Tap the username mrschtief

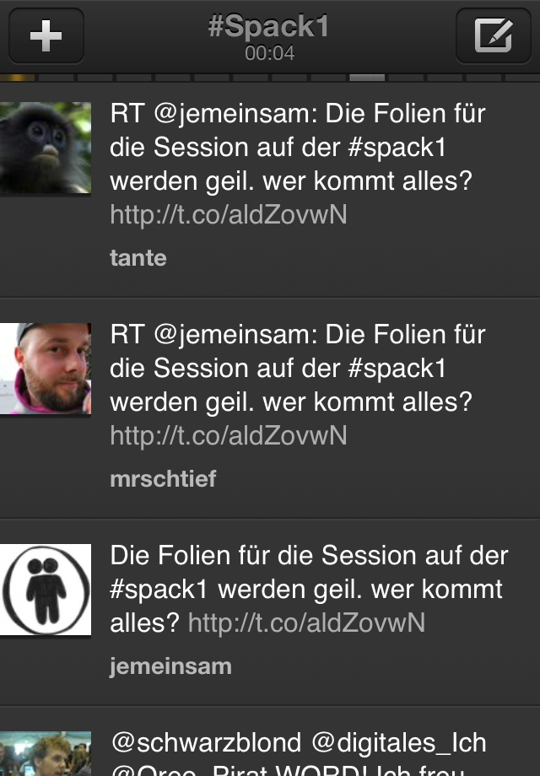(163, 478)
